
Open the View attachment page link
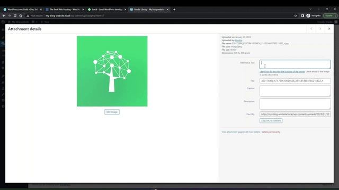click(x=232, y=132)
